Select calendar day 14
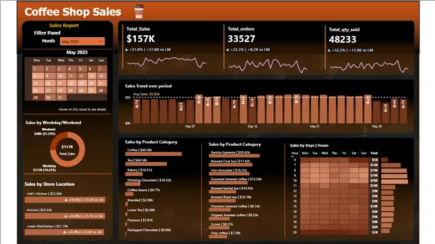 pyautogui.click(x=102, y=76)
